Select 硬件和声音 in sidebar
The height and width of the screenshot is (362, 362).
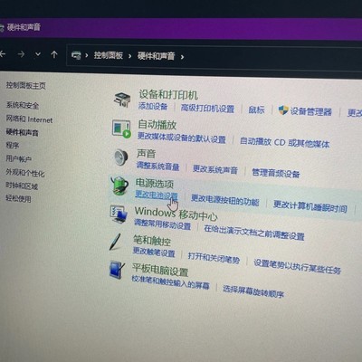23,132
